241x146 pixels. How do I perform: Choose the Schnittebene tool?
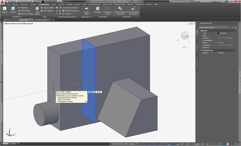point(86,9)
